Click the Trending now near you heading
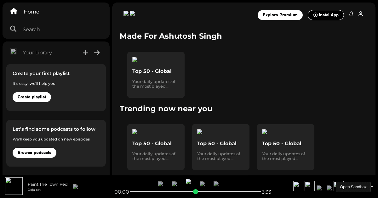The image size is (378, 198). pyautogui.click(x=166, y=109)
